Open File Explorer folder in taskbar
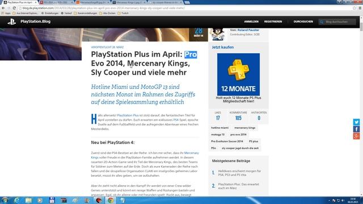Image resolution: width=363 pixels, height=204 pixels. [28, 200]
